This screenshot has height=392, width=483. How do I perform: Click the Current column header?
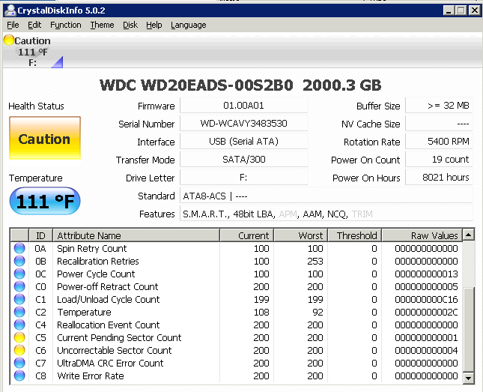[x=246, y=235]
